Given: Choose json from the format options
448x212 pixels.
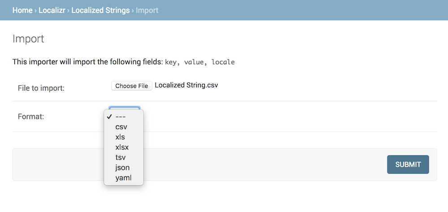Looking at the screenshot, I should tap(122, 168).
